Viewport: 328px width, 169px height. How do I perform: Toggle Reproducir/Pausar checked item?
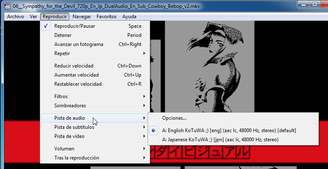(x=95, y=26)
